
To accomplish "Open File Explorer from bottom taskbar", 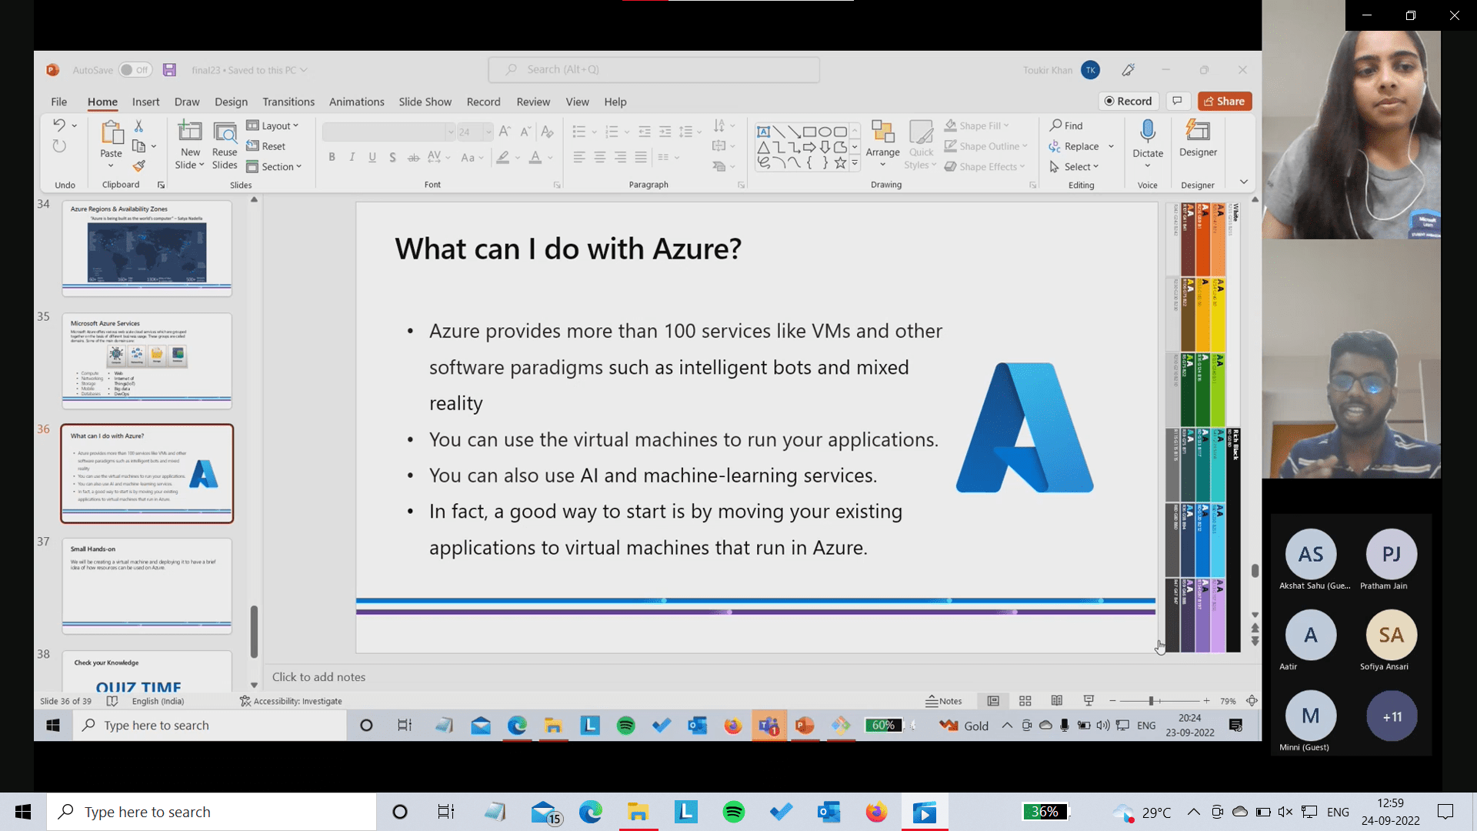I will (x=638, y=812).
